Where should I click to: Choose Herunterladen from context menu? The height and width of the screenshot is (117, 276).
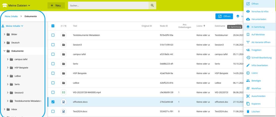[x=260, y=19]
